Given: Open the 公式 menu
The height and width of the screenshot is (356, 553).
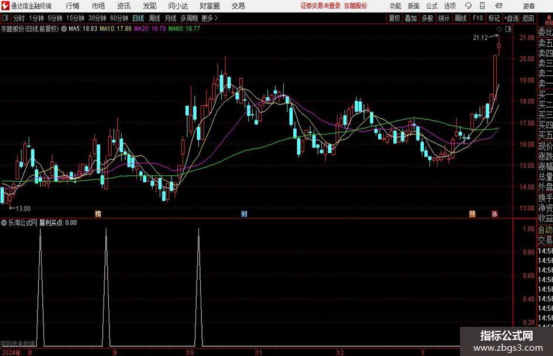Looking at the screenshot, I should coord(432,6).
